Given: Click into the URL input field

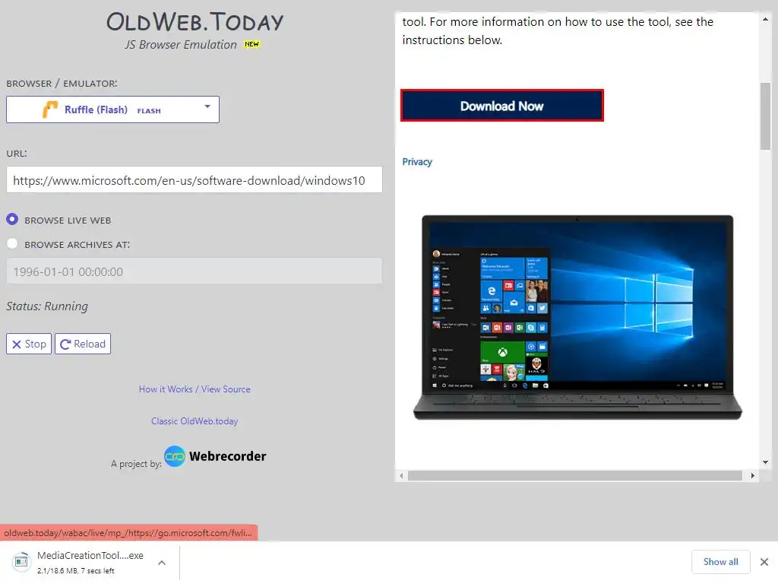Looking at the screenshot, I should point(194,179).
